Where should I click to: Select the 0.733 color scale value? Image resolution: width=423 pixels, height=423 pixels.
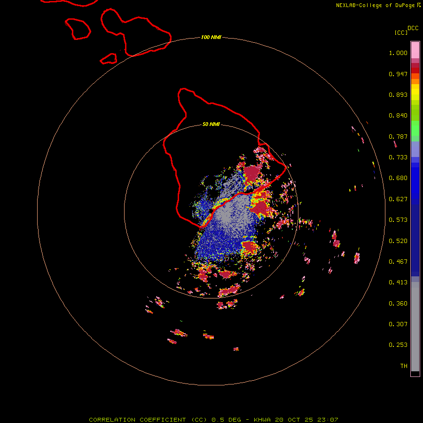tap(398, 157)
